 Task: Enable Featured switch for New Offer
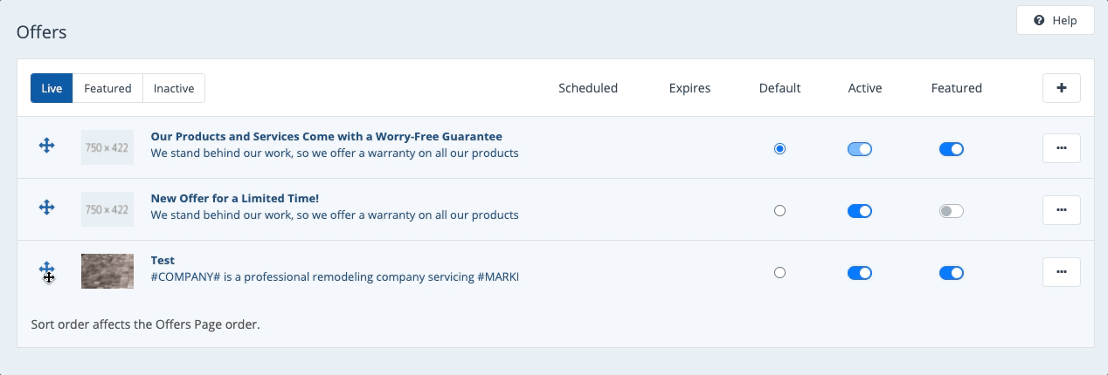pos(951,211)
